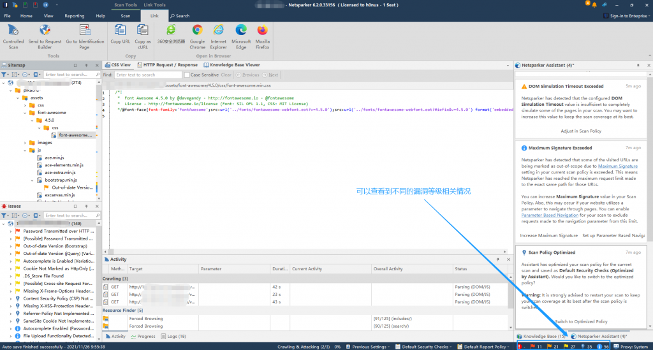Select Out-of-date Version (Bootstrap) issue
This screenshot has width=653, height=350.
click(55, 246)
